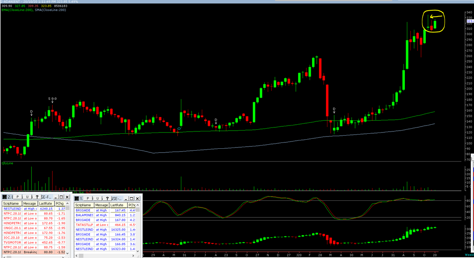This screenshot has width=474, height=258.
Task: Select the TATASTLLP row in window 1
Action: coord(105,225)
